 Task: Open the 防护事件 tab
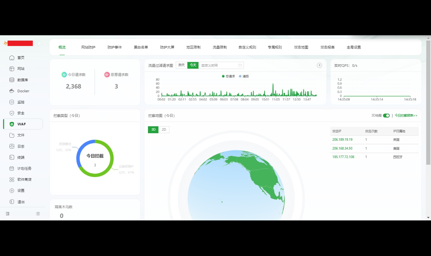(x=115, y=47)
